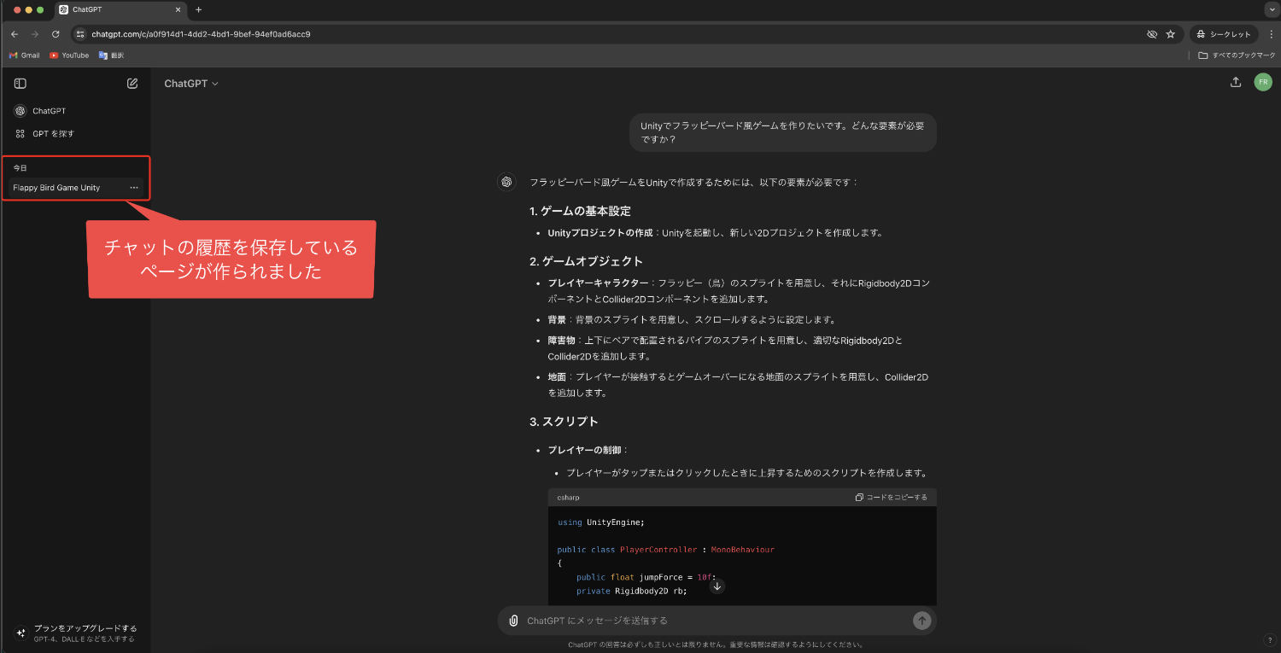Image resolution: width=1281 pixels, height=653 pixels.
Task: Click csharp label on code block
Action: [x=568, y=497]
